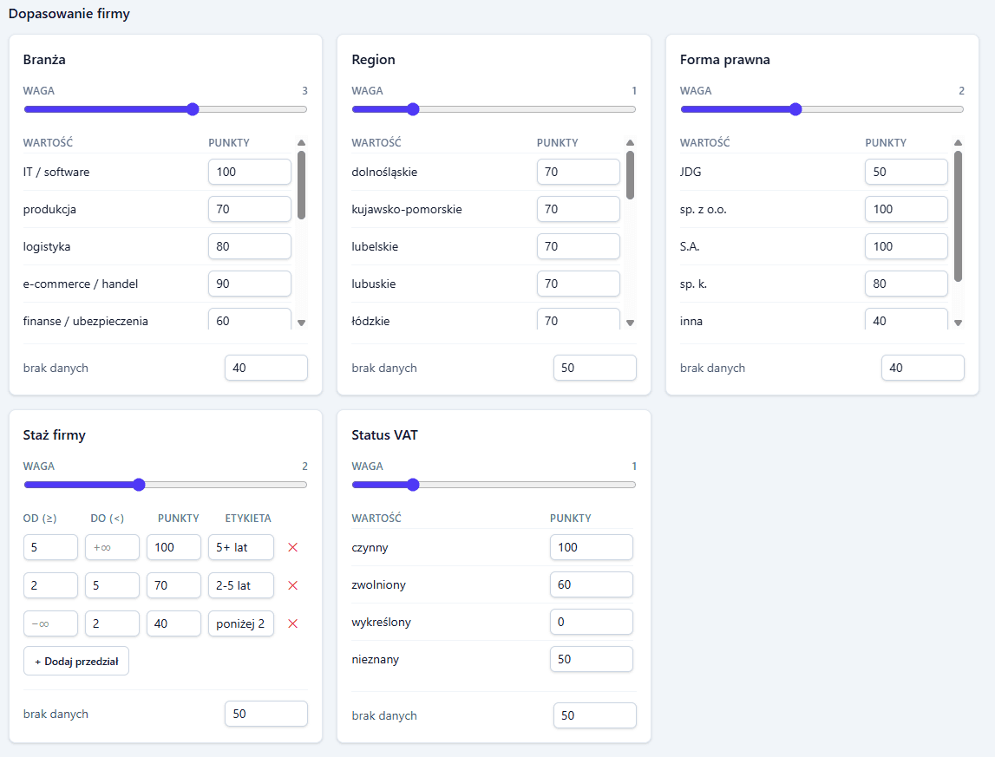Edit Region 'brak danych' points field

click(595, 368)
